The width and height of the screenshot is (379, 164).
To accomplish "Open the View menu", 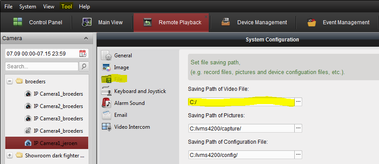I will click(x=49, y=7).
